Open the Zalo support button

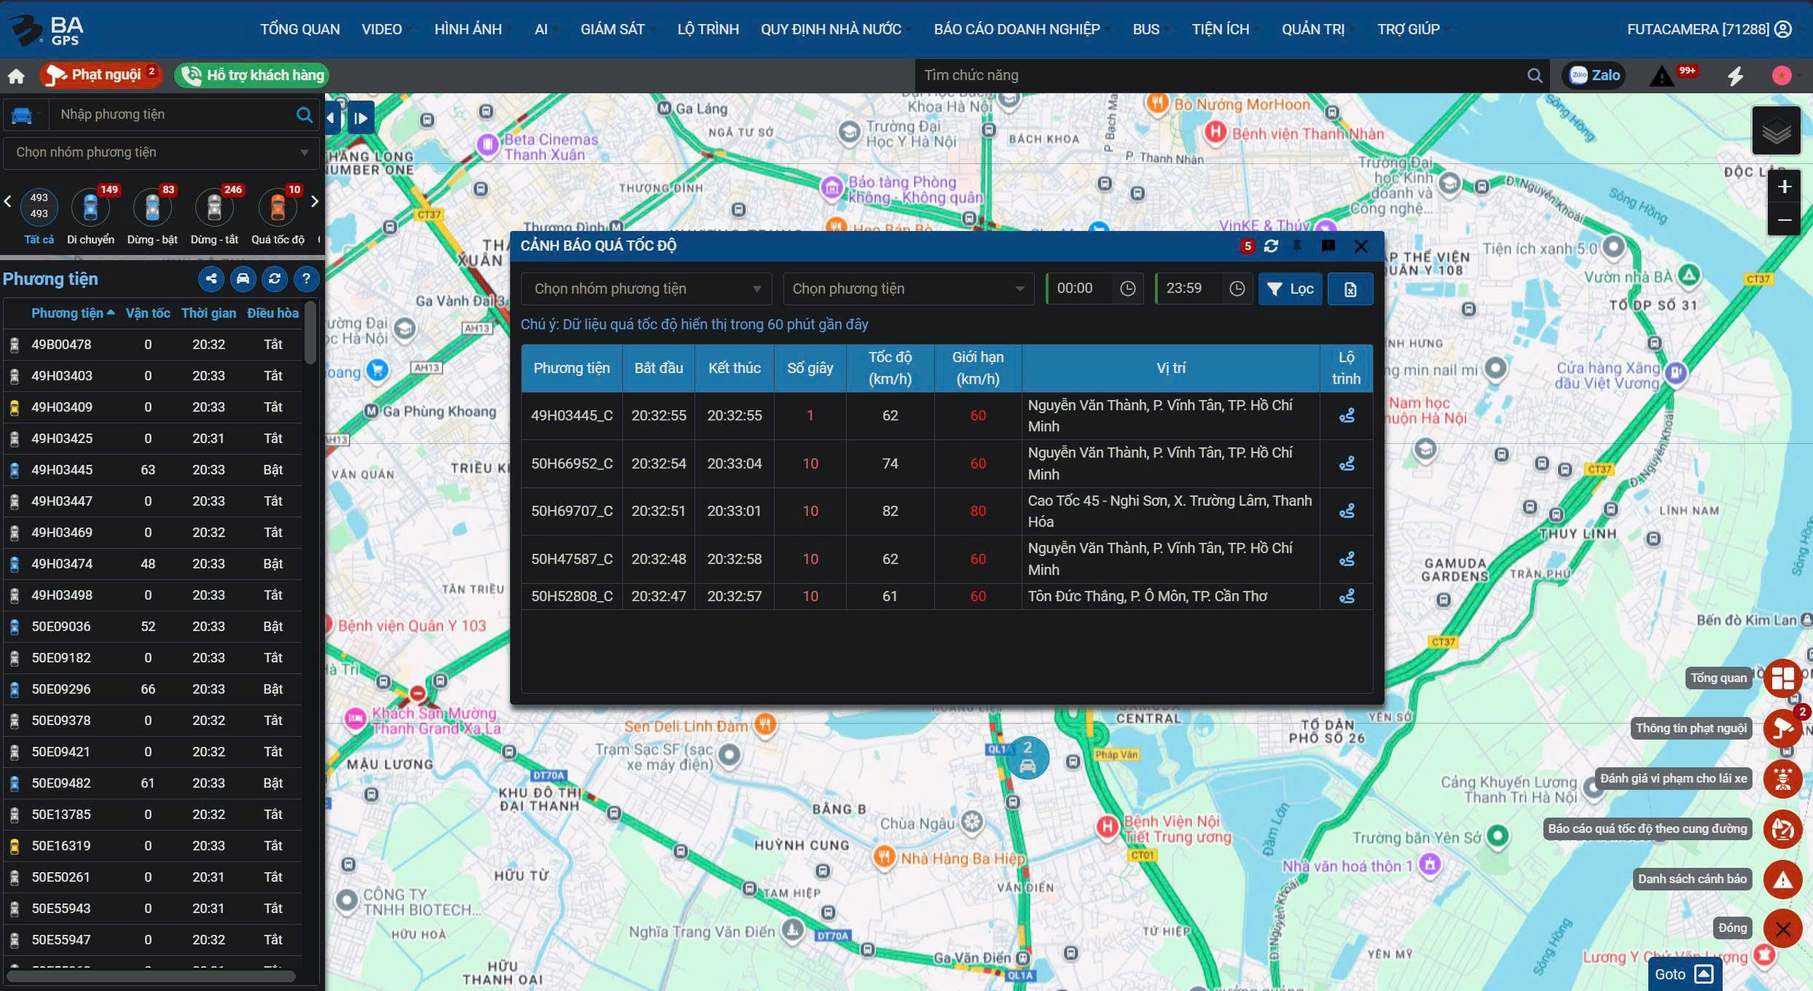[1594, 75]
